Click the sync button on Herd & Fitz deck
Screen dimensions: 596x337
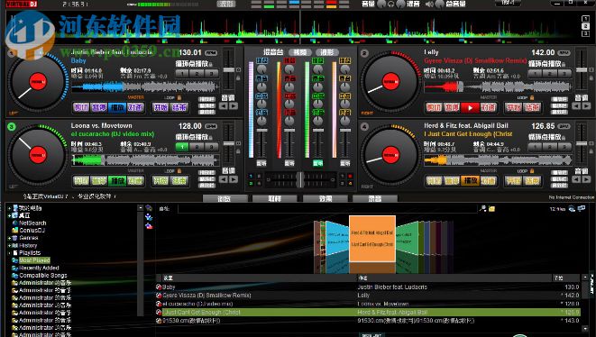pyautogui.click(x=489, y=181)
